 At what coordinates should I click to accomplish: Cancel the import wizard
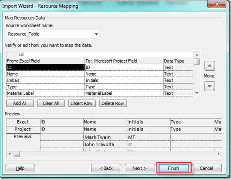click(x=207, y=168)
